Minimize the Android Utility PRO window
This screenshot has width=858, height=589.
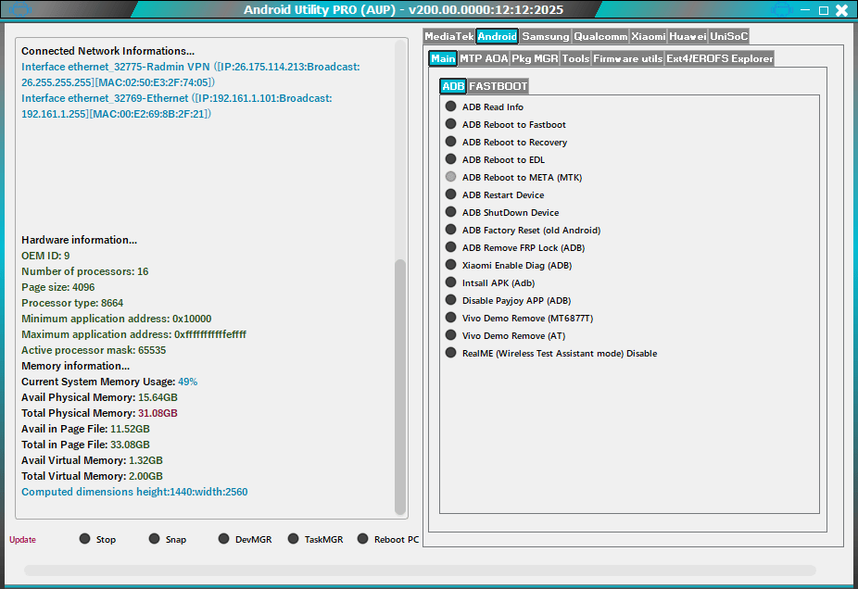pyautogui.click(x=805, y=10)
